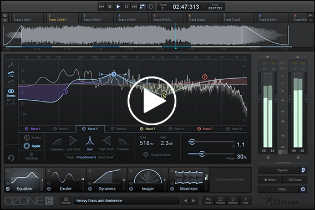
Task: Skip to previous track in transport
Action: click(101, 7)
